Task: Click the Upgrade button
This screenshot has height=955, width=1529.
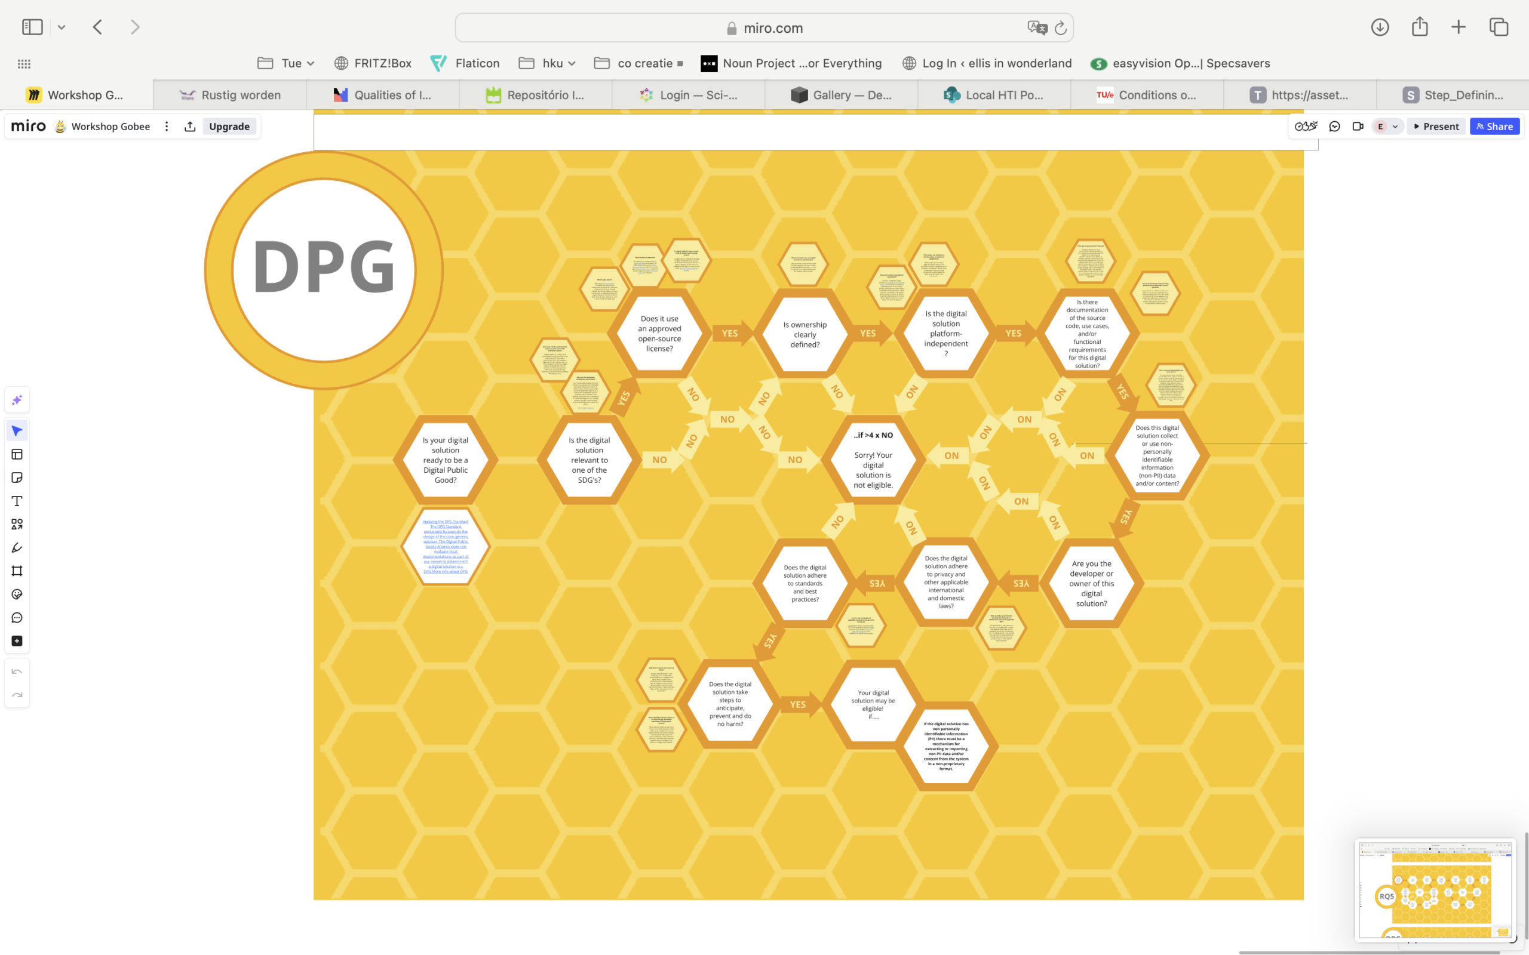Action: [x=229, y=127]
